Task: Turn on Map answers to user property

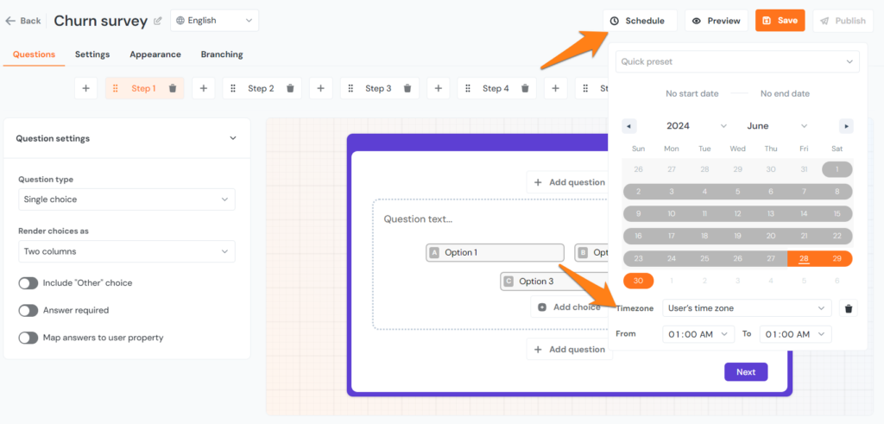Action: 28,338
